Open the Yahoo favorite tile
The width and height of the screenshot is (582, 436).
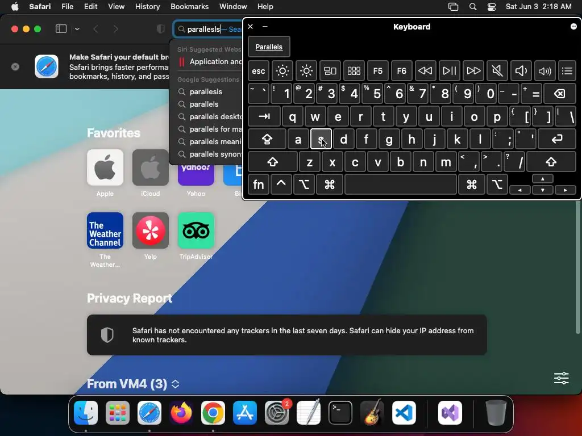point(196,175)
